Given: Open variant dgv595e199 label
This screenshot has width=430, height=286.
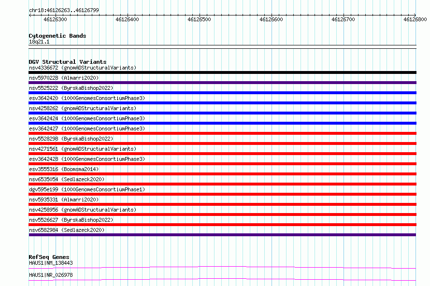Looking at the screenshot, I should [87, 189].
